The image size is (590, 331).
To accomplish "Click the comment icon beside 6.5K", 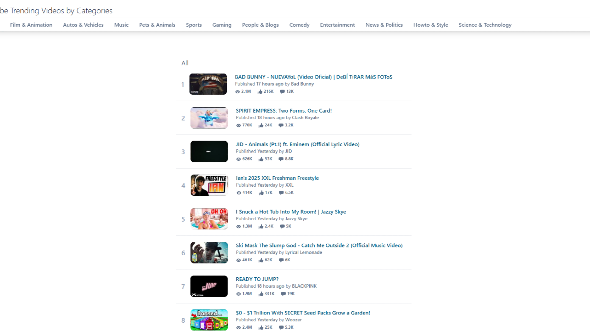I will (x=281, y=193).
